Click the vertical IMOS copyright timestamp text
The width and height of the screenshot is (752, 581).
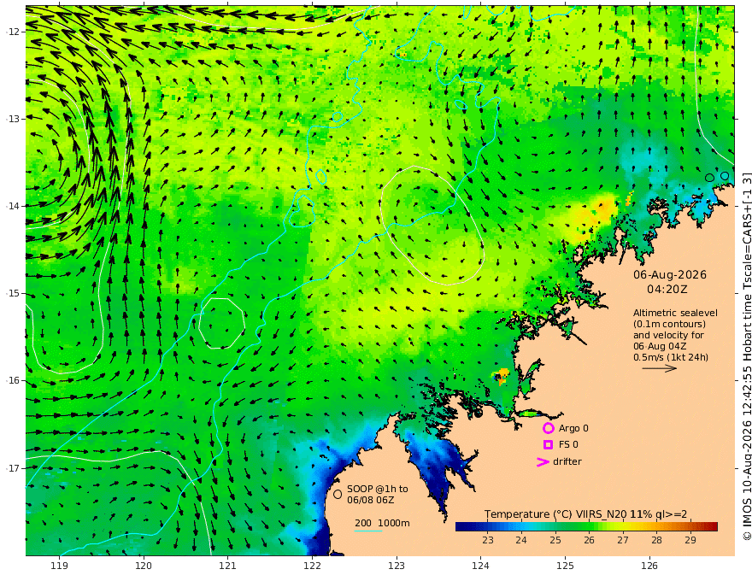pyautogui.click(x=746, y=355)
